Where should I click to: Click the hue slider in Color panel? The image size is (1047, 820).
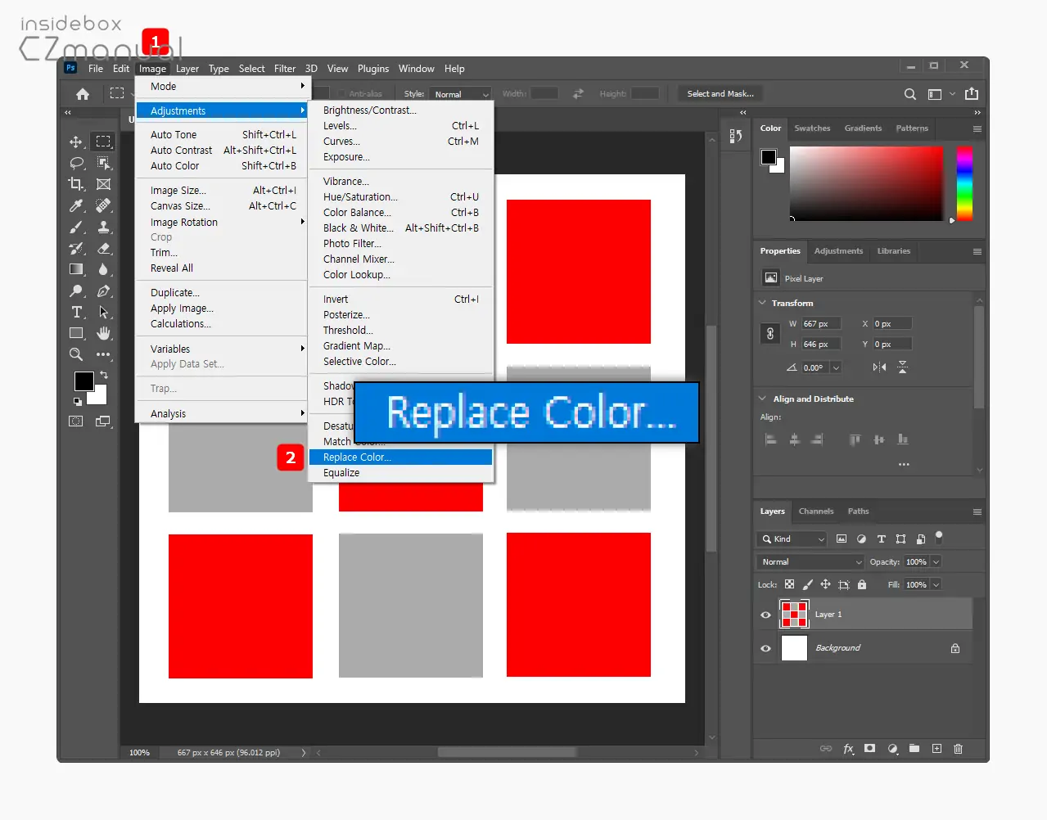[x=964, y=183]
